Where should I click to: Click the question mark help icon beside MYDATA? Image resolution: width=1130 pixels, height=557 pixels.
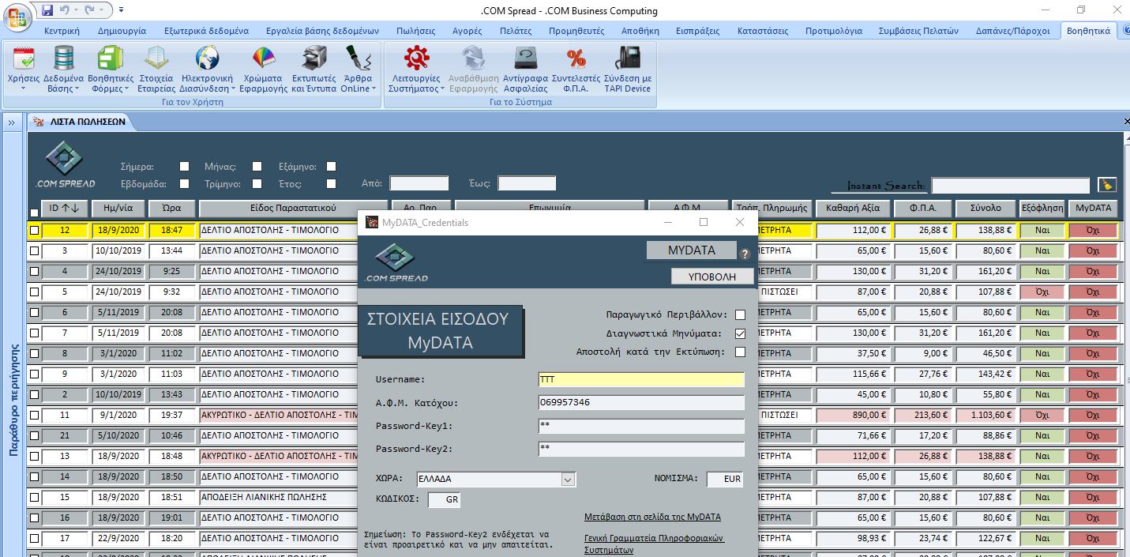click(x=744, y=254)
